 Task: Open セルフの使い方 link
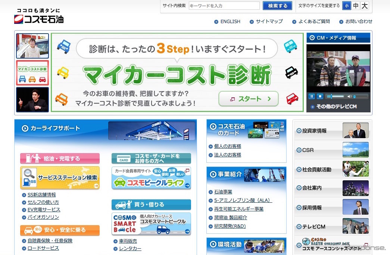(x=43, y=202)
